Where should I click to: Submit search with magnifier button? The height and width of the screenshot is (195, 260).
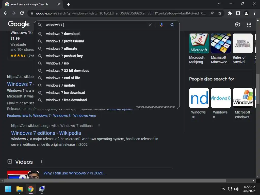tap(172, 25)
